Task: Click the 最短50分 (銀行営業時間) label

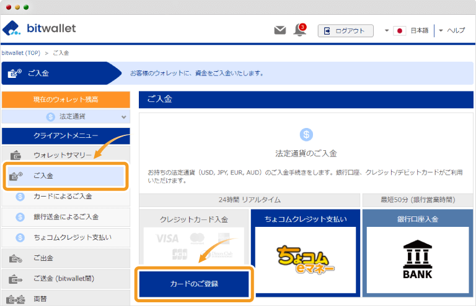Action: pyautogui.click(x=418, y=200)
